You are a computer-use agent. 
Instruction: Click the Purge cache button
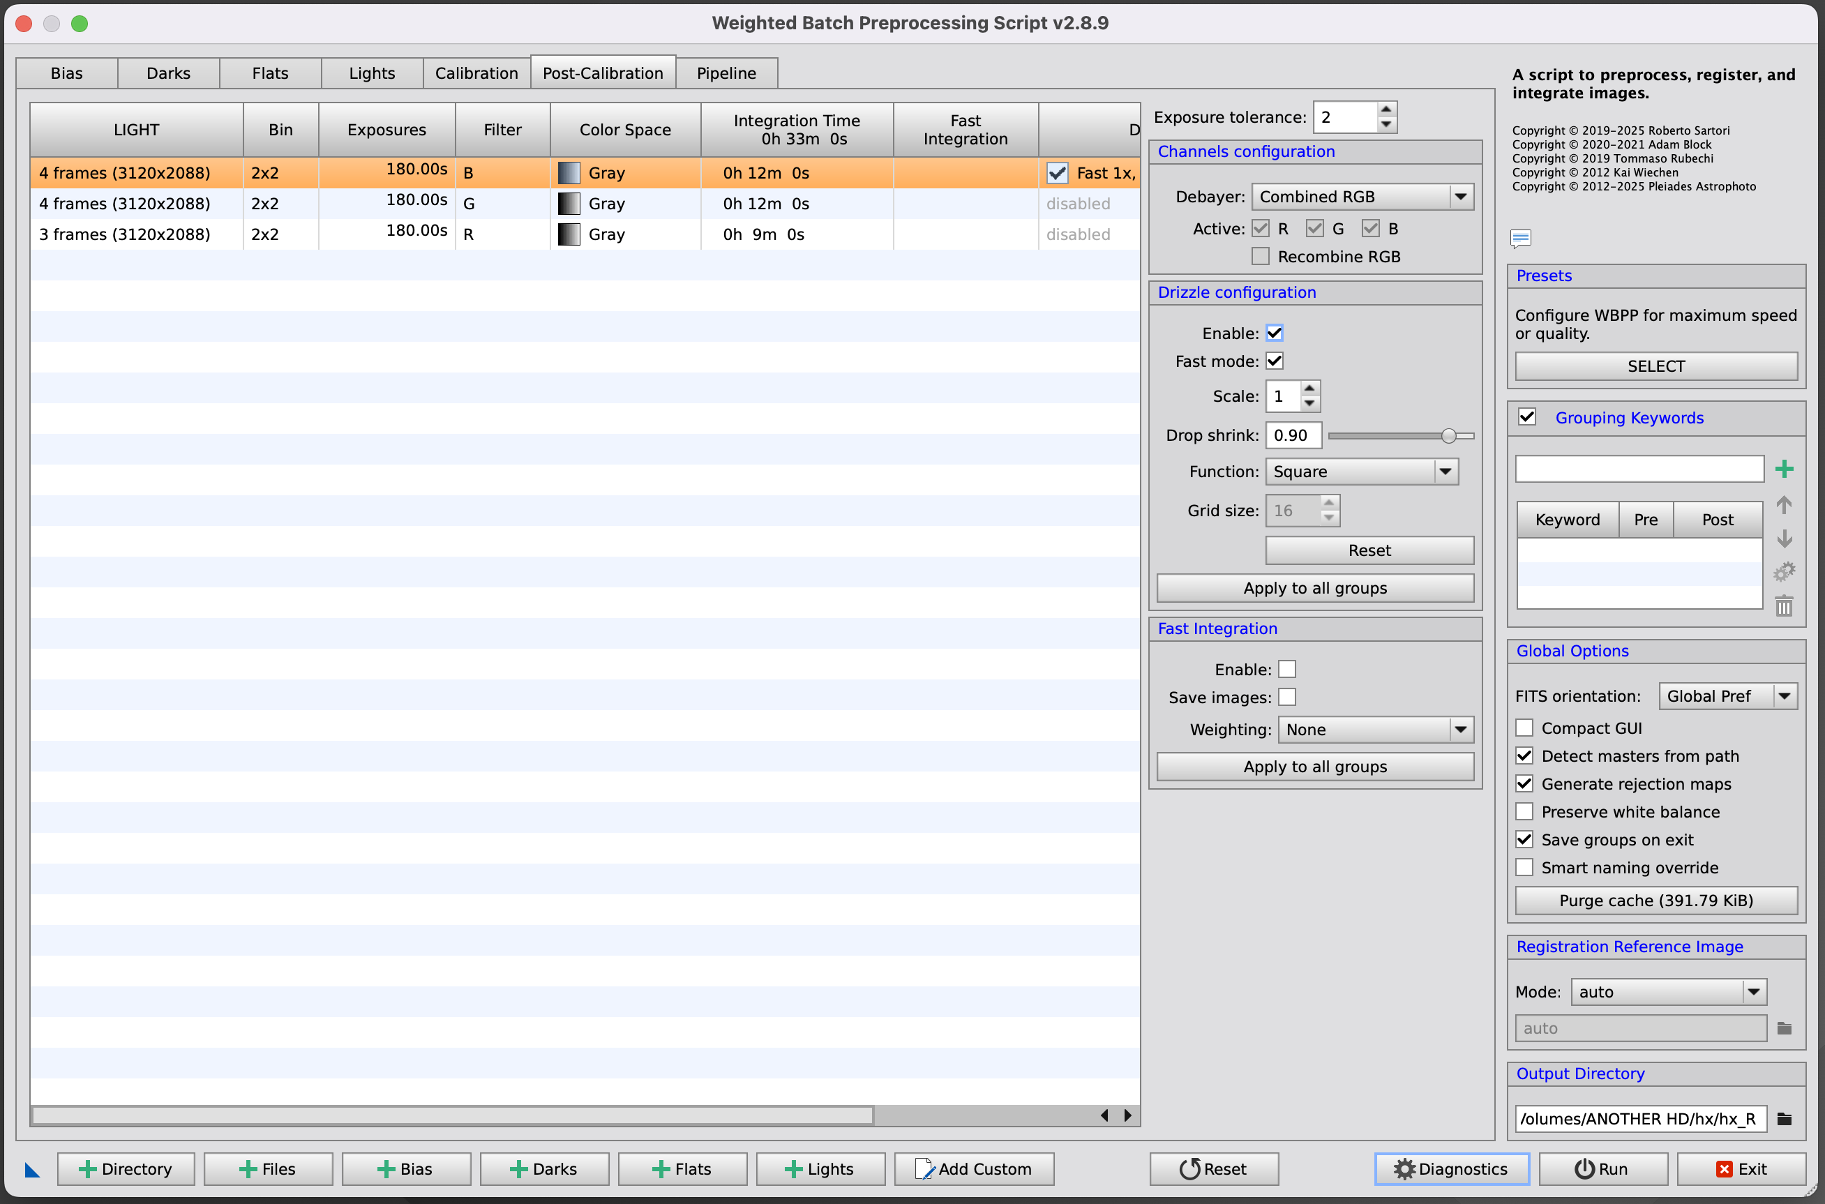pos(1655,901)
